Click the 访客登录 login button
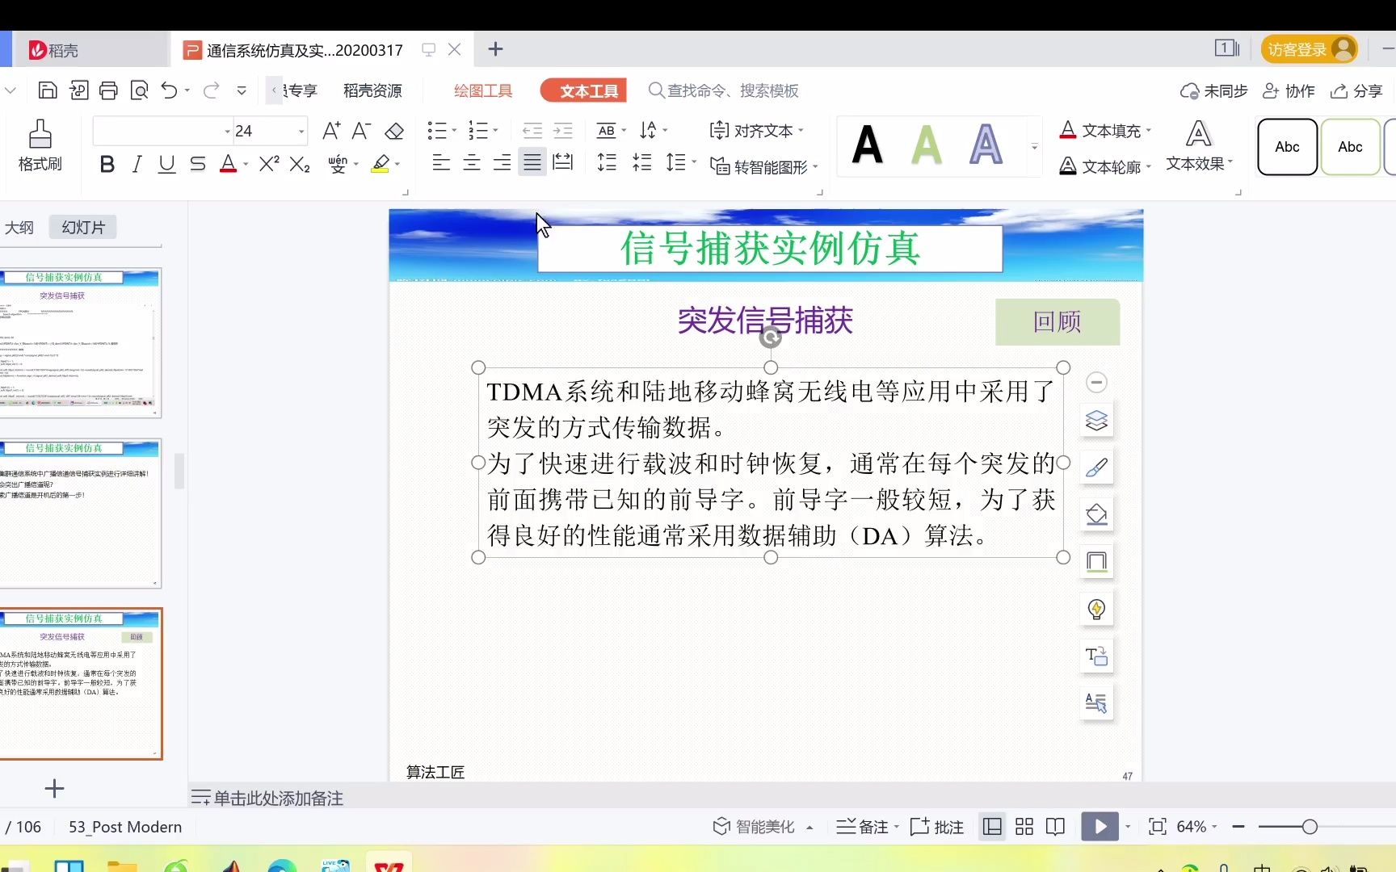Image resolution: width=1396 pixels, height=872 pixels. 1310,49
